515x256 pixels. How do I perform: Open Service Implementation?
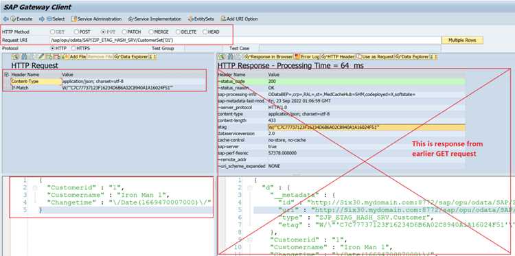[x=154, y=19]
